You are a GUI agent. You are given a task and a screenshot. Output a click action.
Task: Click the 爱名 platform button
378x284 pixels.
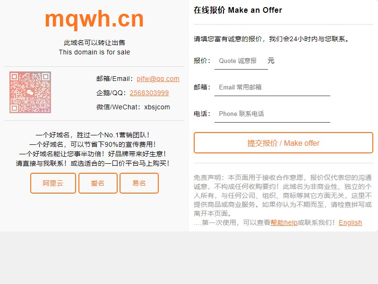[98, 183]
